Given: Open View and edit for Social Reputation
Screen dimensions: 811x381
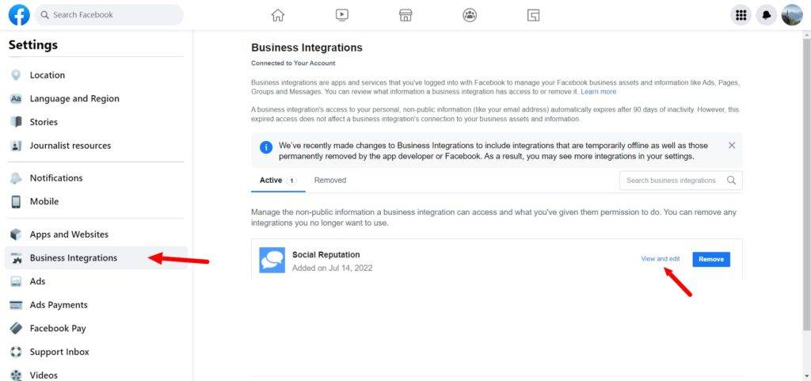Looking at the screenshot, I should pos(660,259).
